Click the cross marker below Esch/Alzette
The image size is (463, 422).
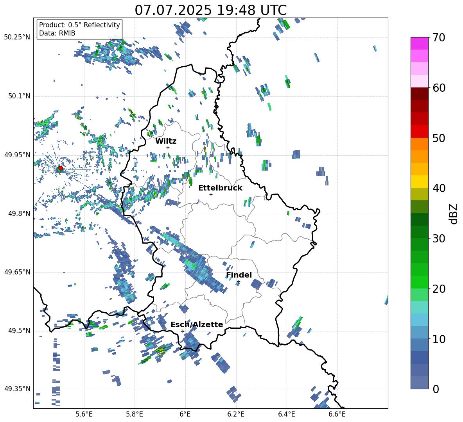coord(183,331)
